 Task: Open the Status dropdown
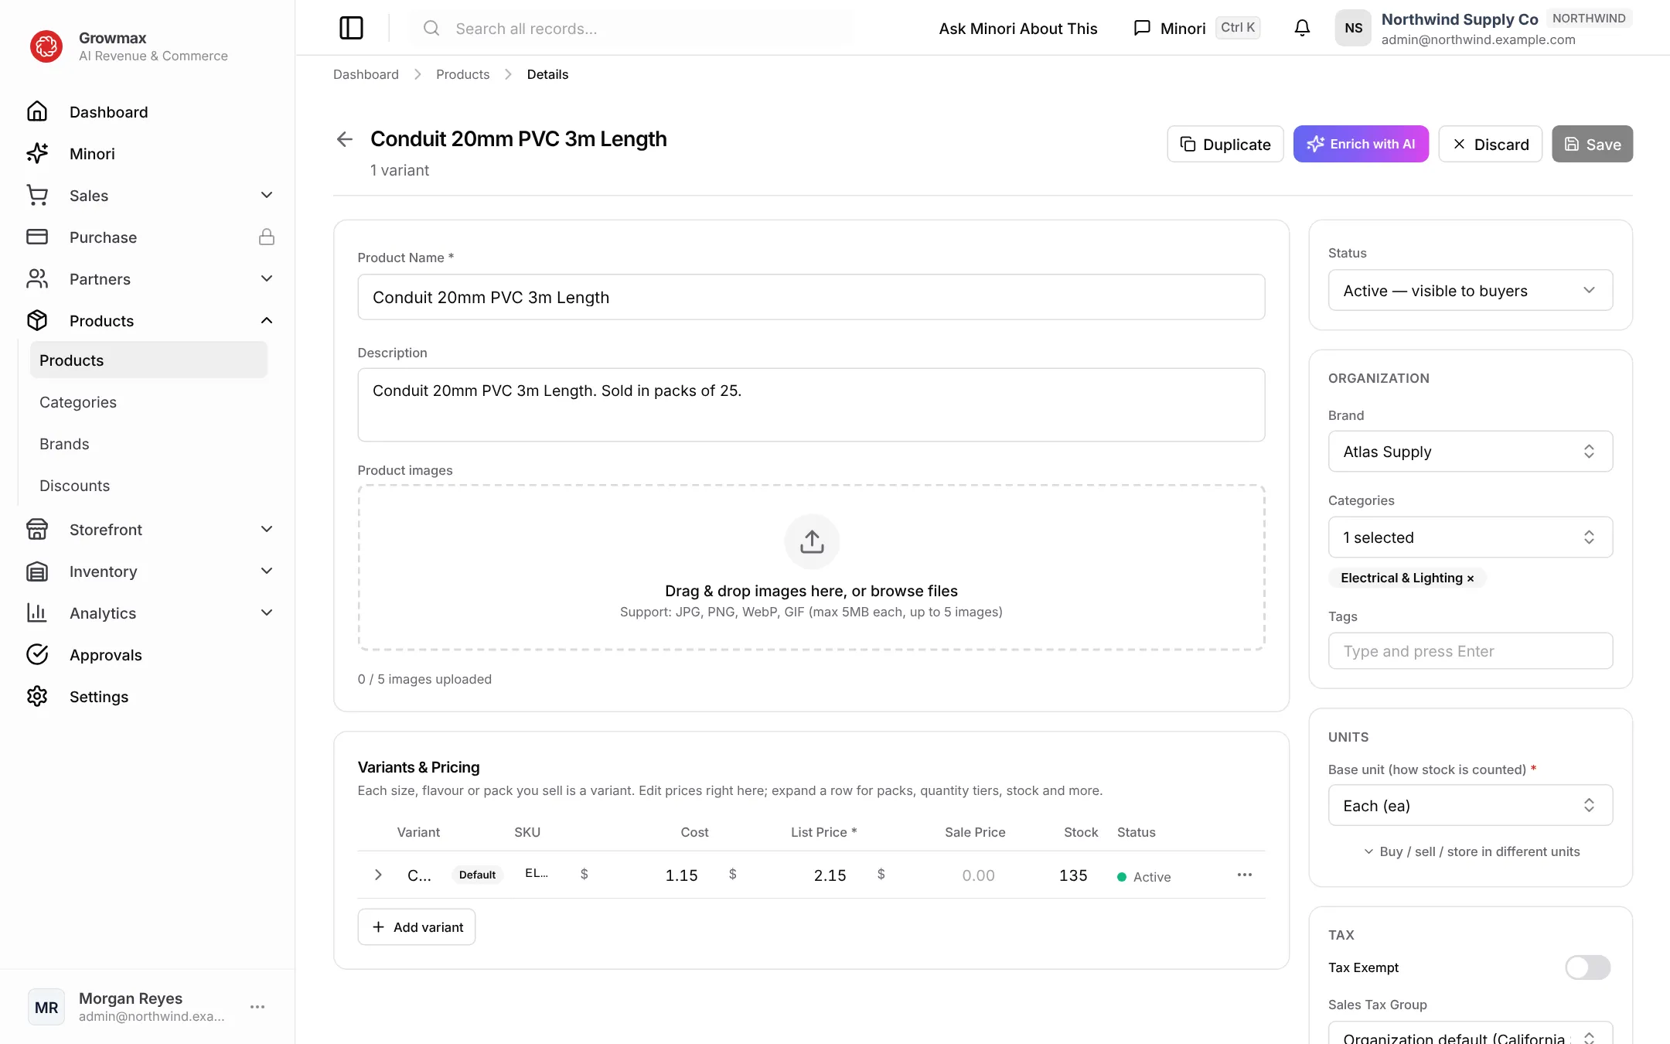pos(1471,290)
